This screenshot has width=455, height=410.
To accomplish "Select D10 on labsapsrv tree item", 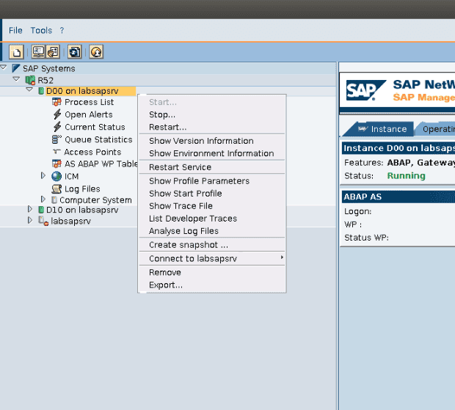I will (82, 210).
